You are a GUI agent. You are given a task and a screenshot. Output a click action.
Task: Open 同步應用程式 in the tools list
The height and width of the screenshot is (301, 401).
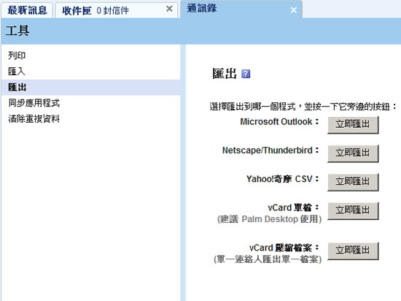34,103
